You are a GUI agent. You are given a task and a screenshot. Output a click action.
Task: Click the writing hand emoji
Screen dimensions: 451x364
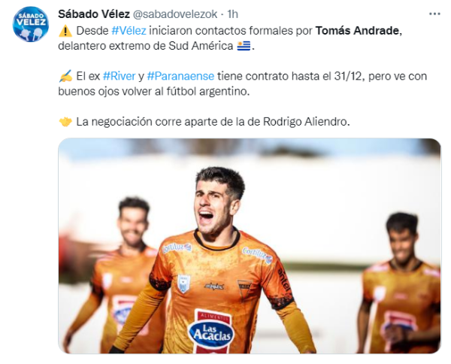click(x=65, y=76)
